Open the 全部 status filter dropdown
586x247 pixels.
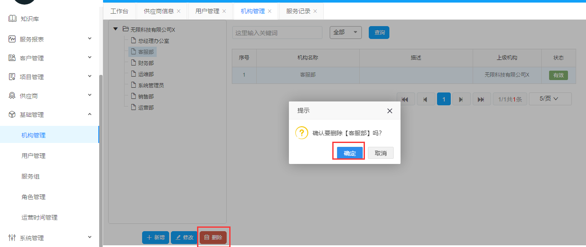[x=346, y=33]
